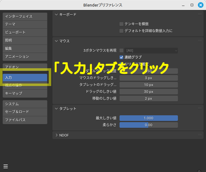The image size is (206, 172).
Task: Click the Keyboard panel drag grip
Action: coord(199,14)
